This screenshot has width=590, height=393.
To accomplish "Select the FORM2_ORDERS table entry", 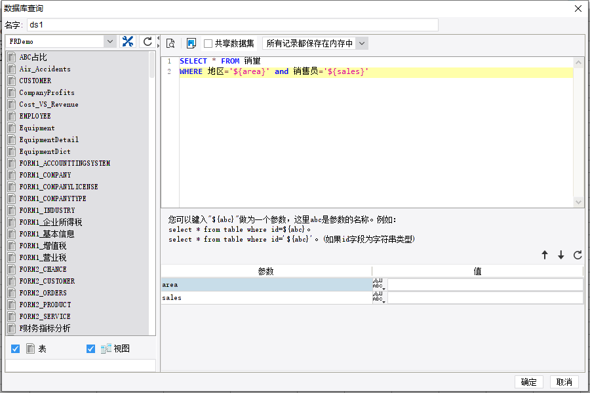I will click(43, 293).
